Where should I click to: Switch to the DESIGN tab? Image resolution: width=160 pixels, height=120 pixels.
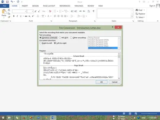click(36, 6)
